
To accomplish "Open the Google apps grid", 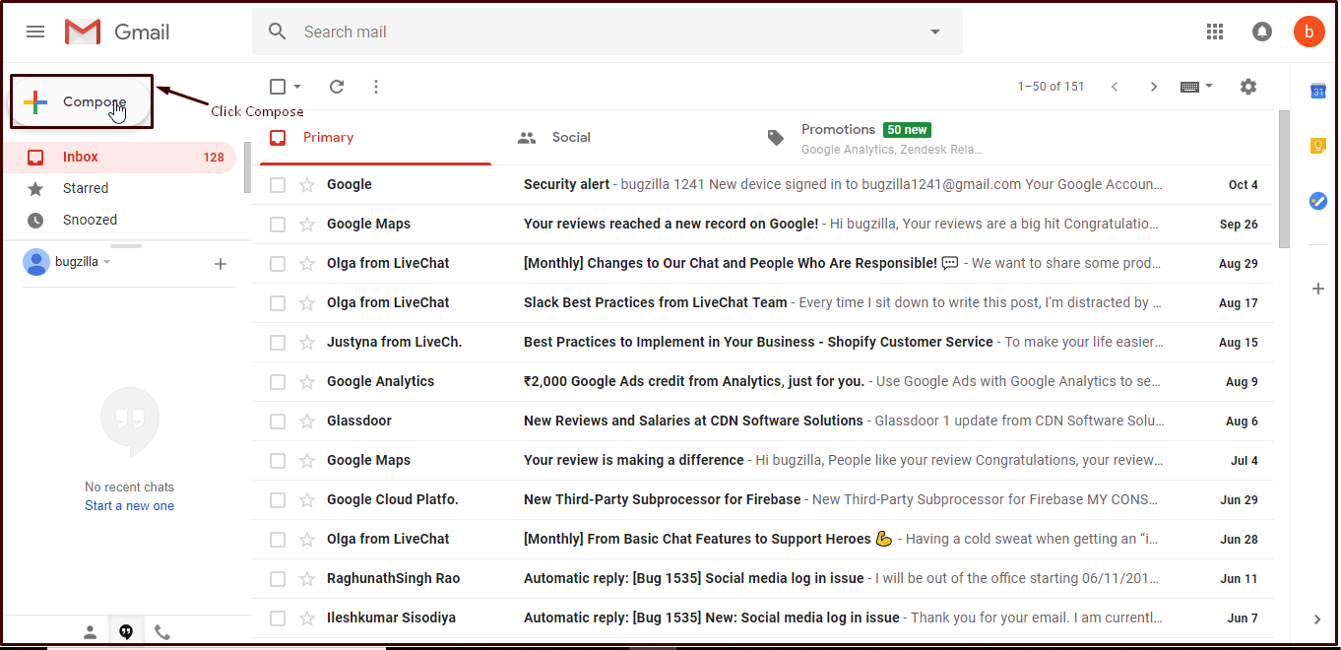I will [1215, 32].
